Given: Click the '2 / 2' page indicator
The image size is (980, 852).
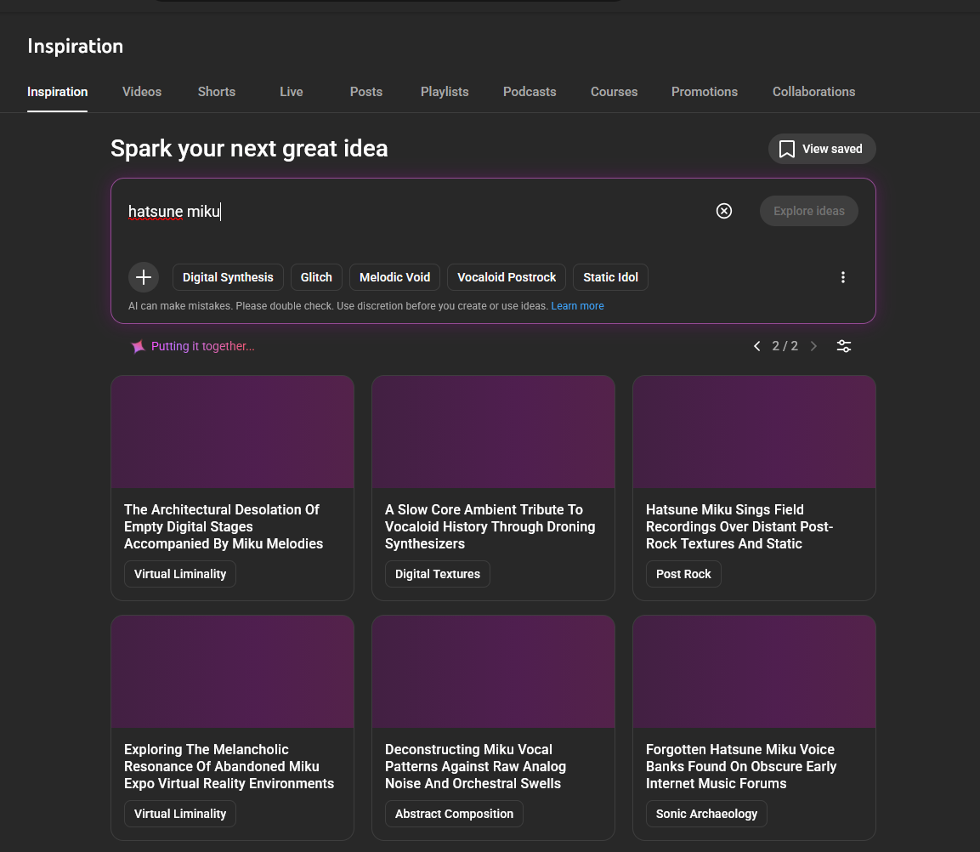Looking at the screenshot, I should pos(785,346).
